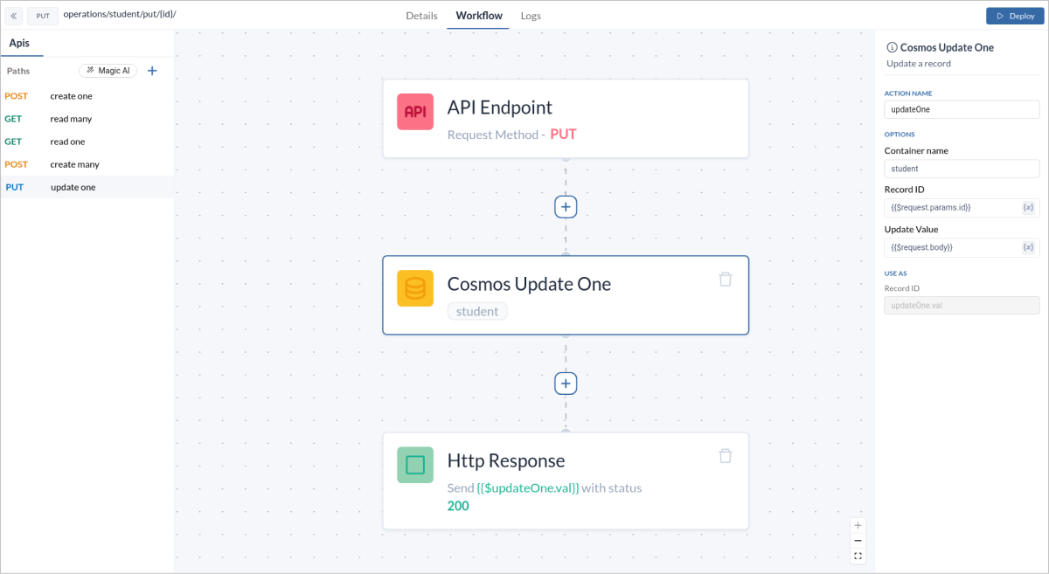Select the PUT update one path
The height and width of the screenshot is (574, 1049).
coord(87,187)
